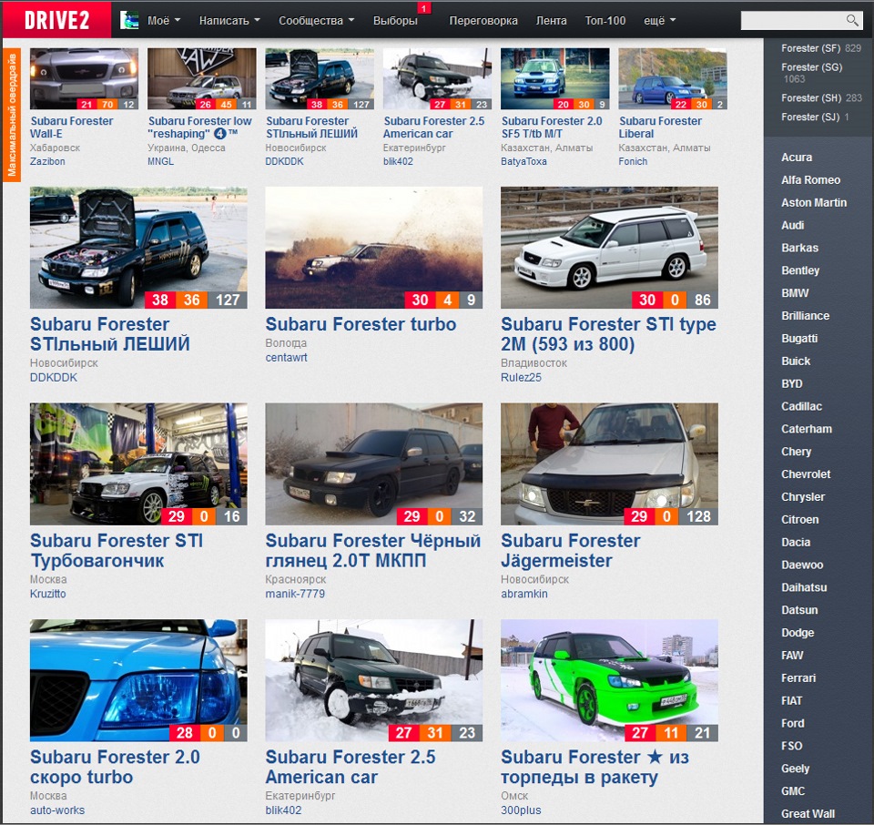The image size is (874, 825).
Task: Select Acura in brand list
Action: (797, 158)
